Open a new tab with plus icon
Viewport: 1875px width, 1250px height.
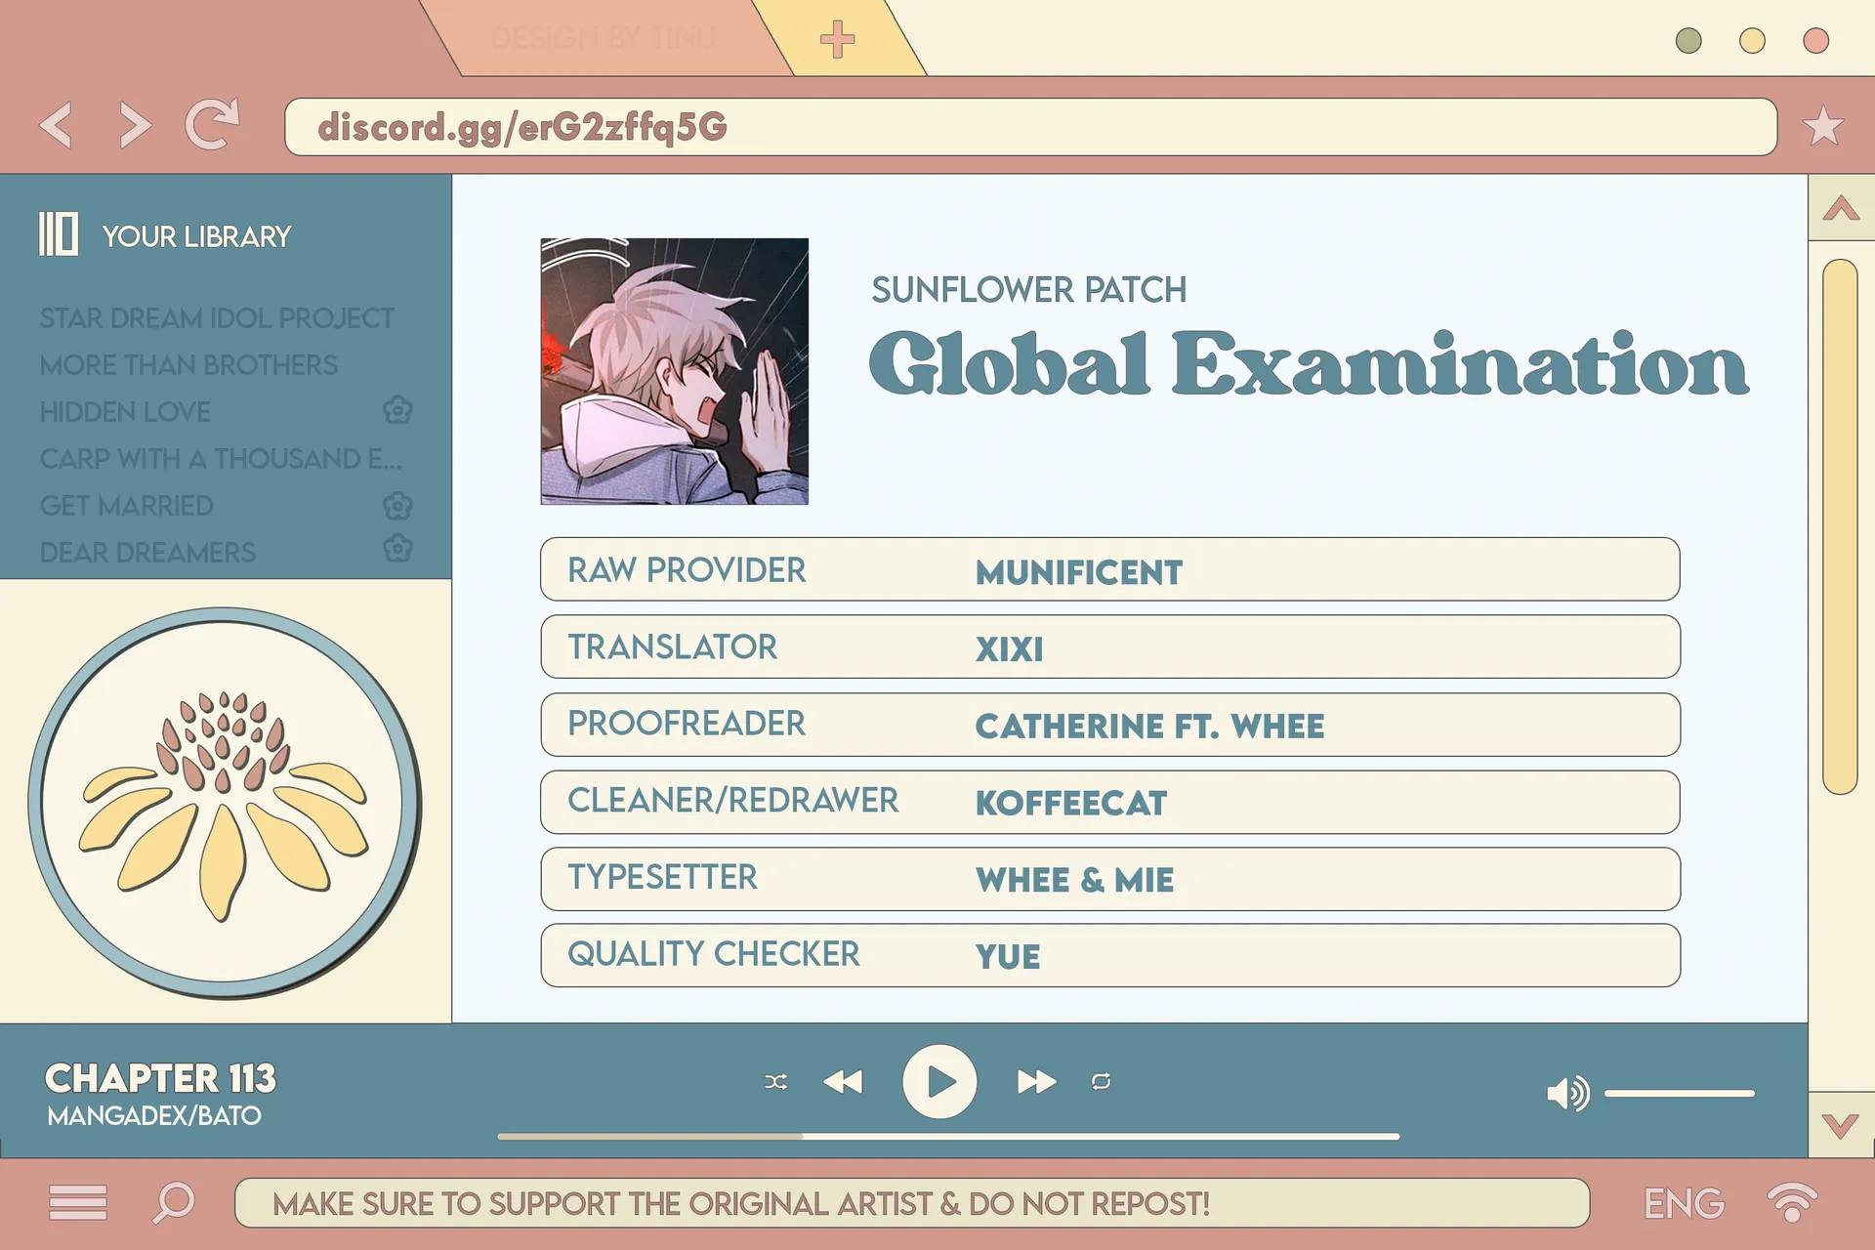tap(837, 40)
